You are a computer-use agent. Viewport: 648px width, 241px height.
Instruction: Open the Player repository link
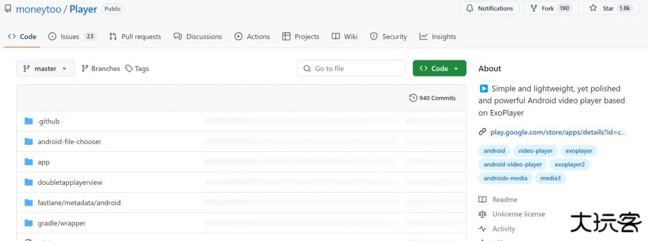coord(83,10)
